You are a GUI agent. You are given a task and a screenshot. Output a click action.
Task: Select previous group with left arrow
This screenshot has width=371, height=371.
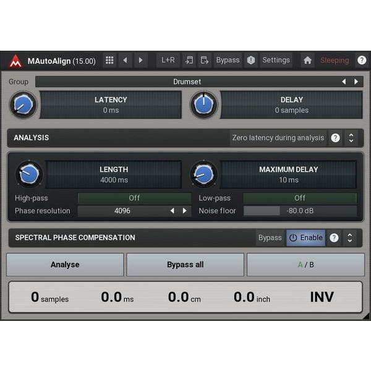(344, 82)
